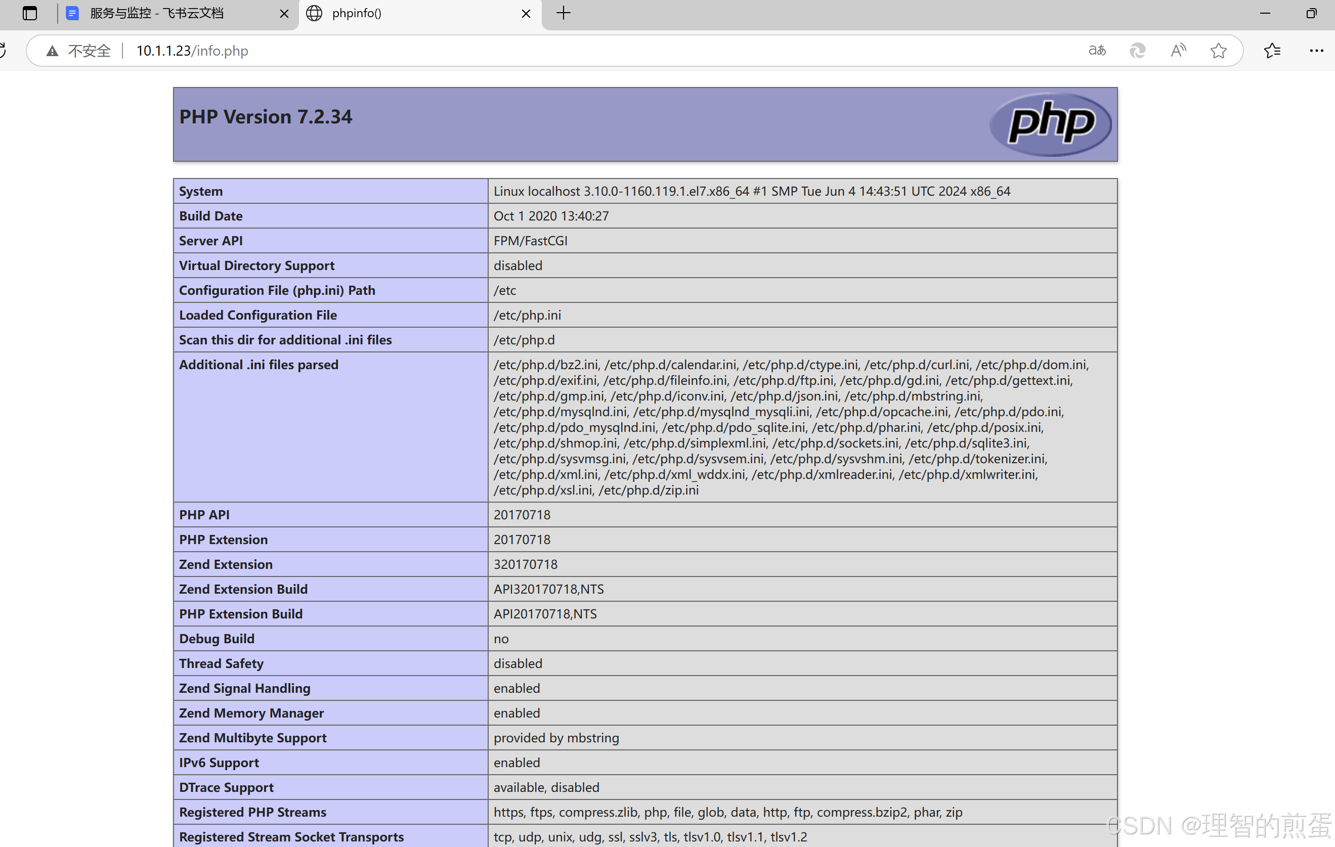
Task: Restore down the browser window
Action: [x=1311, y=13]
